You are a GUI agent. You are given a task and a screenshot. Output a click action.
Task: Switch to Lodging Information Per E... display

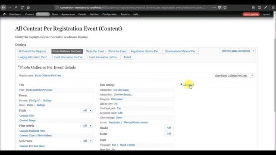click(x=34, y=57)
